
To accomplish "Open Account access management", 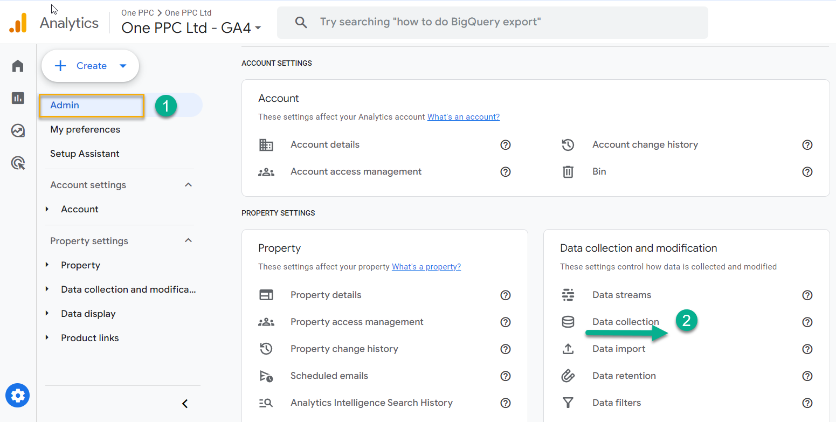I will (356, 172).
